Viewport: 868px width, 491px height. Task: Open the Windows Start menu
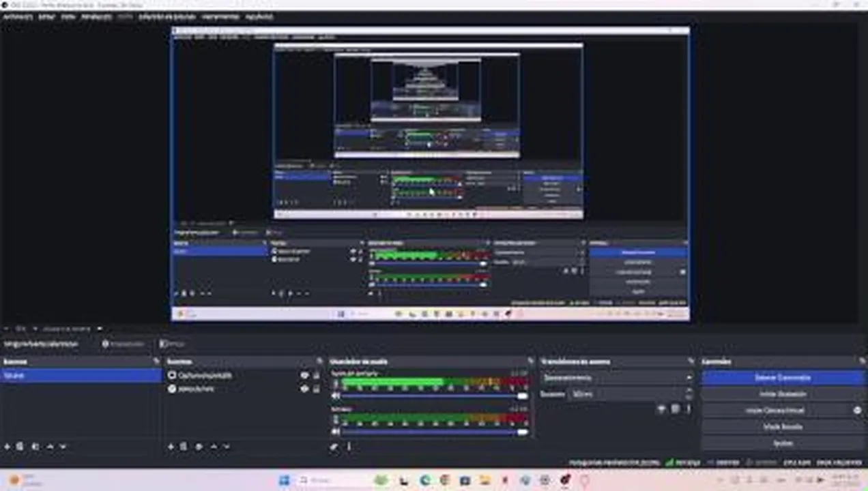[285, 480]
